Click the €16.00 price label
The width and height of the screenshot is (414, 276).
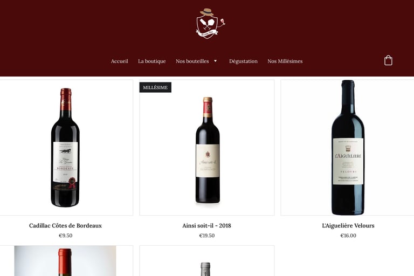point(348,236)
